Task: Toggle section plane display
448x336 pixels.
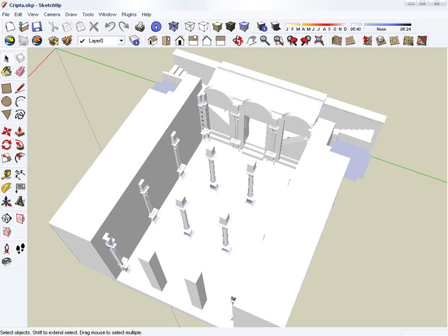Action: (x=20, y=218)
